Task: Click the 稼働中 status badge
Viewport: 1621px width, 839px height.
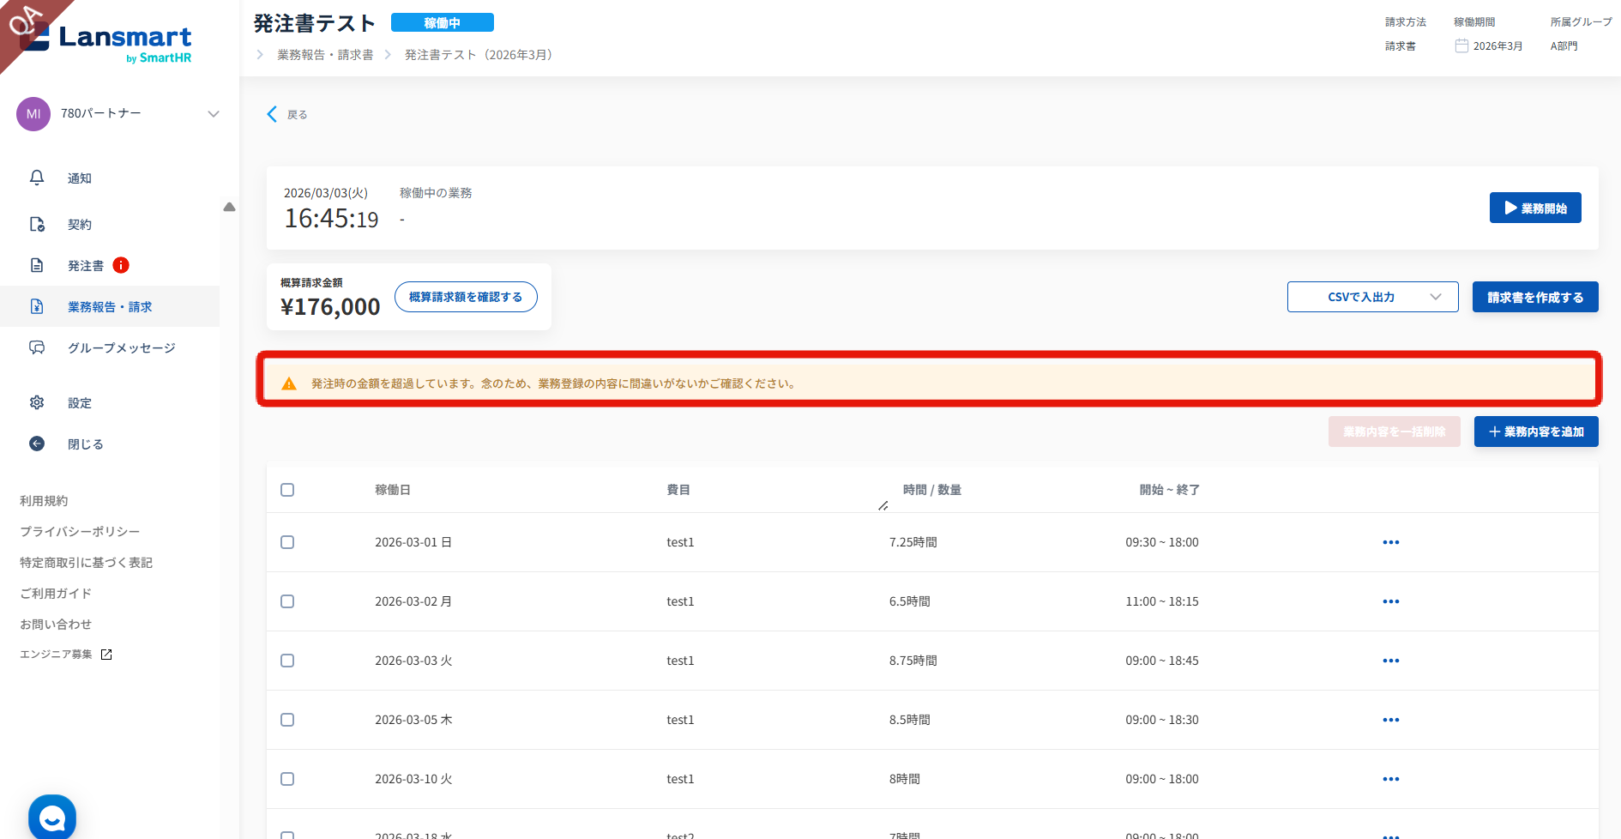Action: pos(443,23)
